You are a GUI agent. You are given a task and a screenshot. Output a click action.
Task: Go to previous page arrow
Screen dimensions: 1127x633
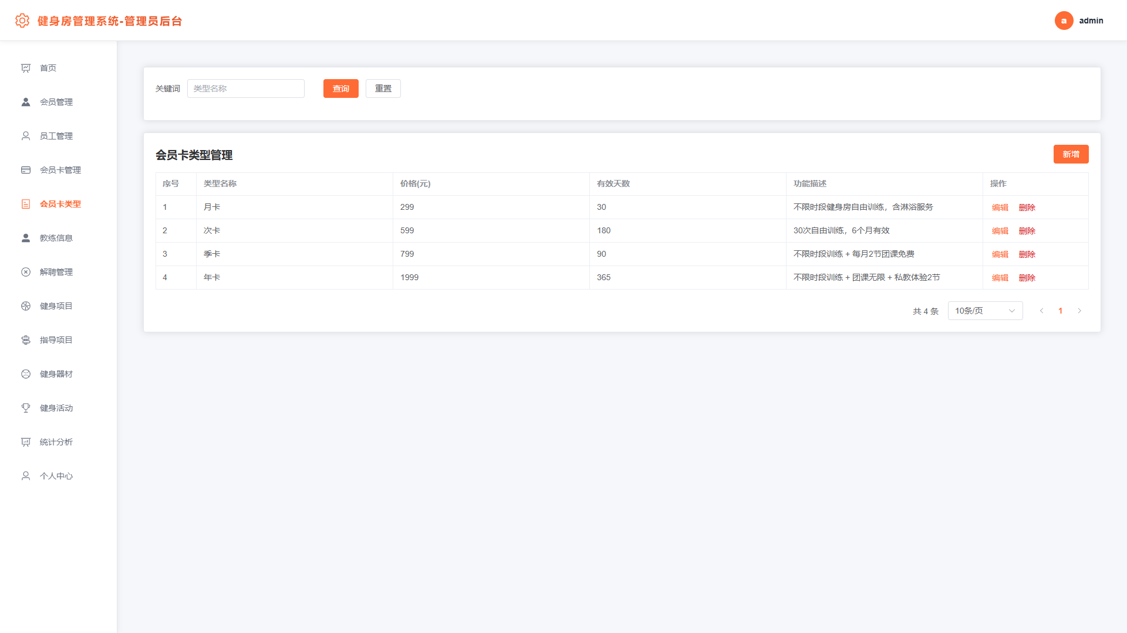pos(1041,311)
